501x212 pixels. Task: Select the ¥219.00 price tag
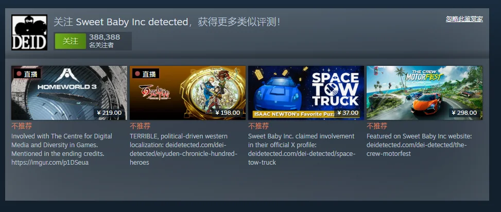click(x=109, y=113)
